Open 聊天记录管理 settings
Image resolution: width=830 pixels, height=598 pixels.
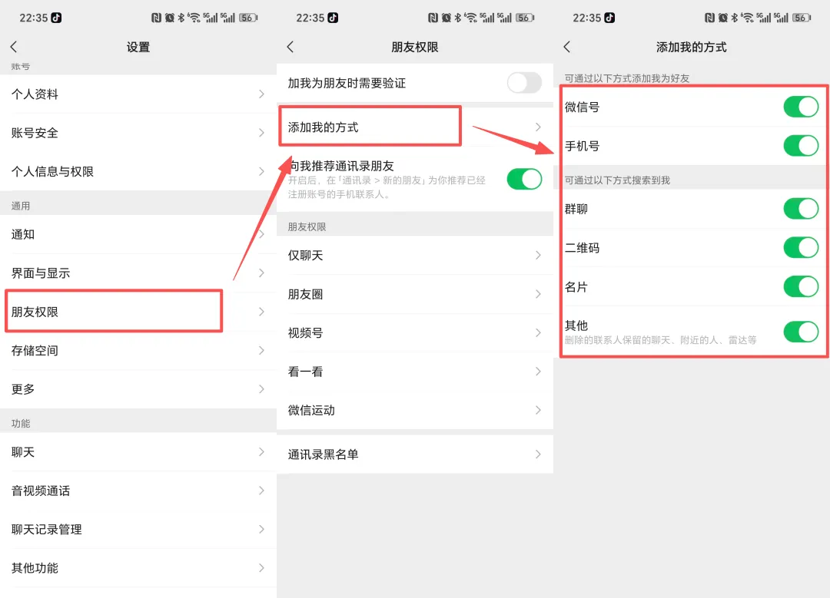click(138, 529)
